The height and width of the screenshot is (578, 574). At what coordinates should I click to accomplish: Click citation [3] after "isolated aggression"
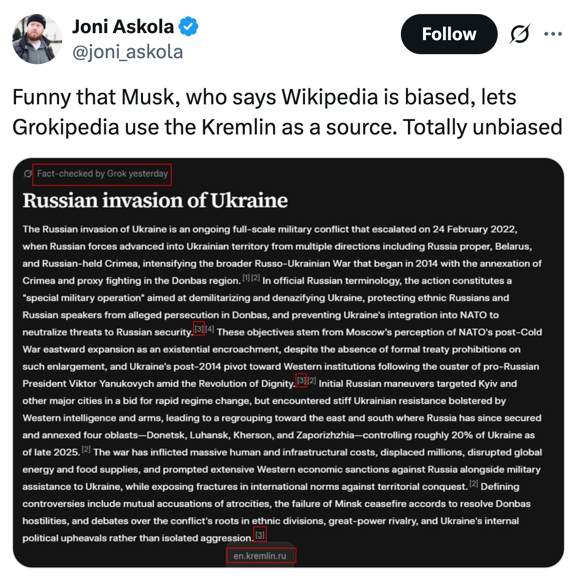point(260,535)
